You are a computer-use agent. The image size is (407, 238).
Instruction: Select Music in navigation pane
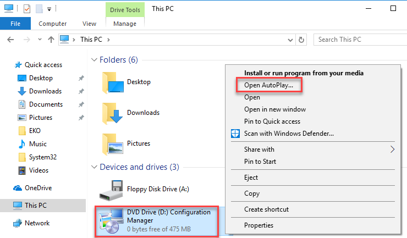(x=38, y=144)
